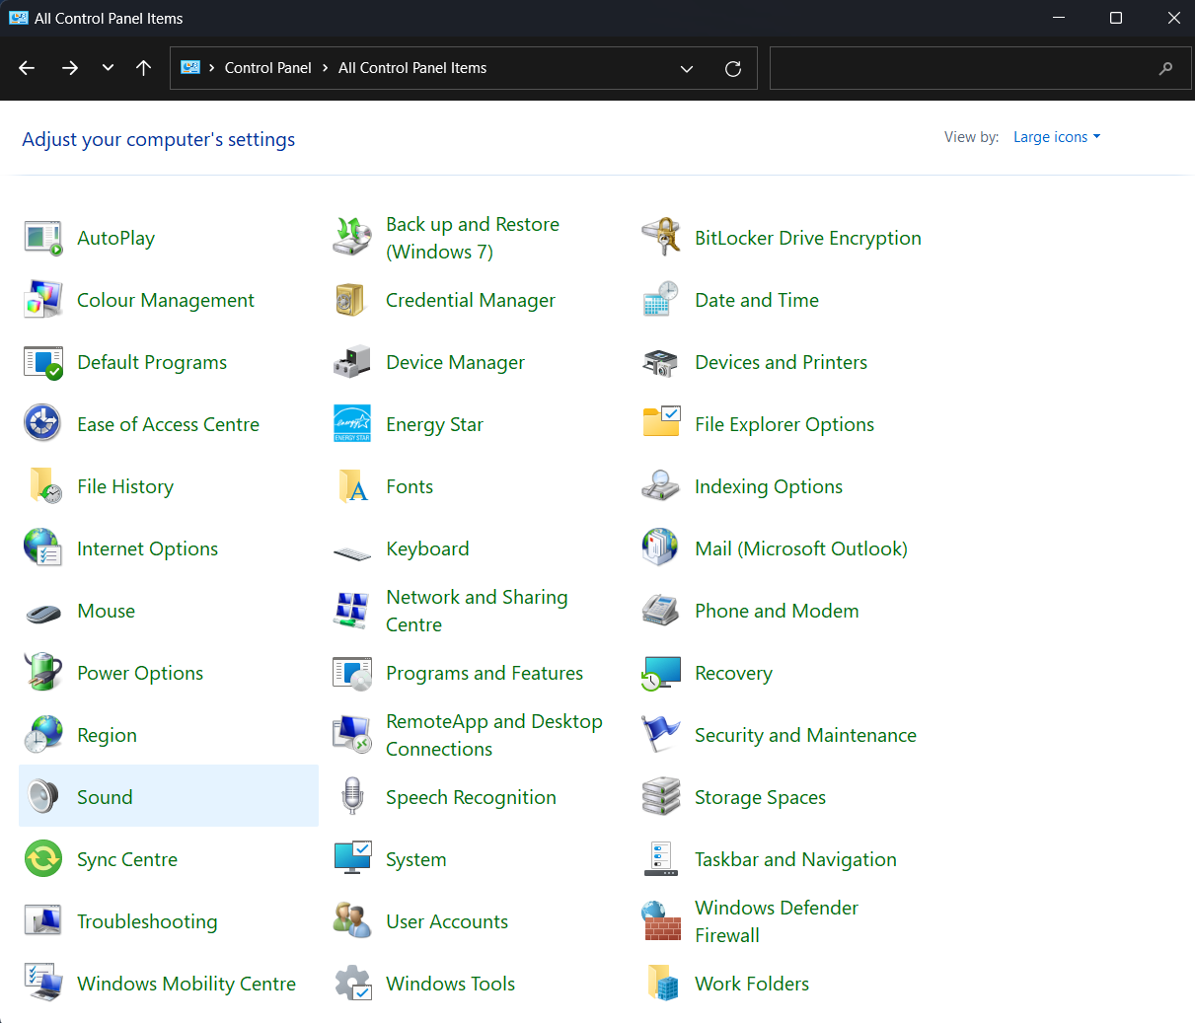Open the BitLocker Drive Encryption icon
Screen dimensions: 1195x1023
[660, 238]
